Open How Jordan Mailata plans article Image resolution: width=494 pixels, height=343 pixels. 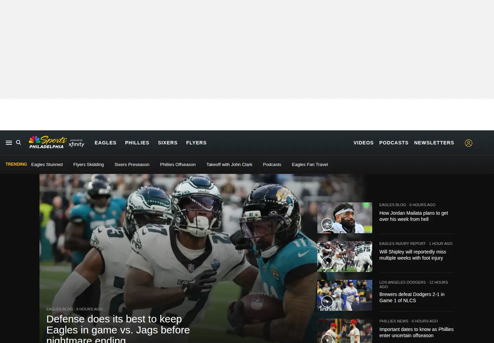click(x=414, y=216)
